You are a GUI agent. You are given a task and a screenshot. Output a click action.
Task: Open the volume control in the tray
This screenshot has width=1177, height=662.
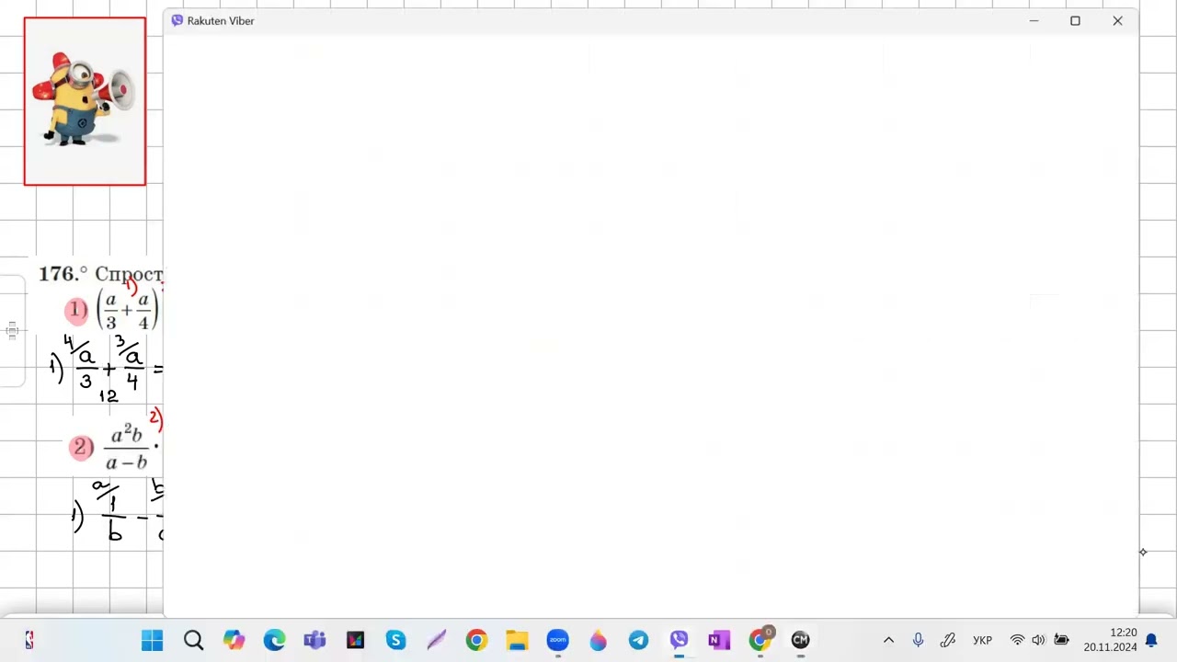pyautogui.click(x=1038, y=640)
